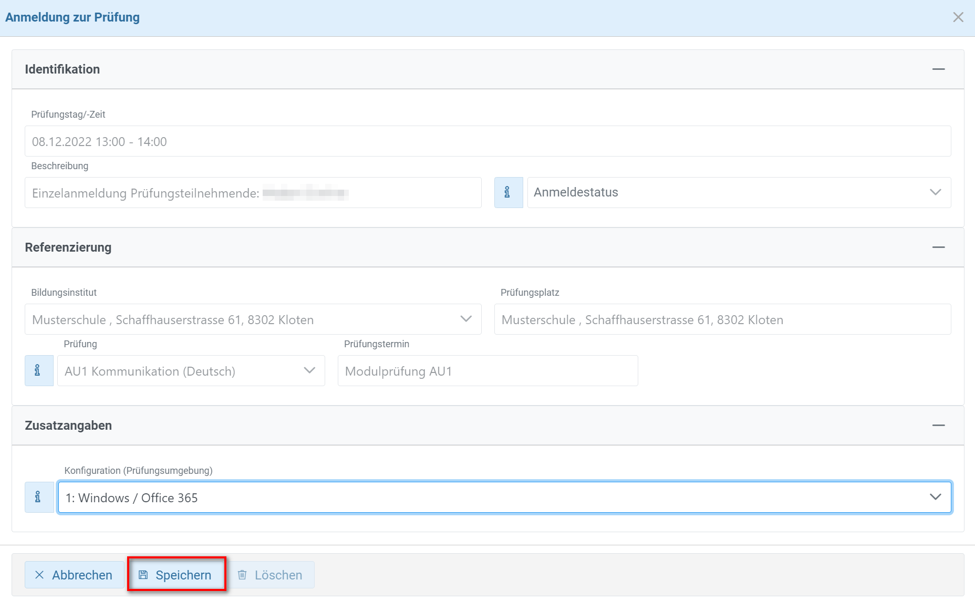Open the AU1 Kommunikation (Deutsch) Prüfung dropdown
Image resolution: width=975 pixels, height=601 pixels.
191,370
